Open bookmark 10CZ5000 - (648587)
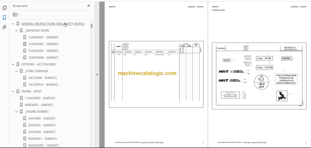Viewport: 311px width, 148px height. pos(42,78)
